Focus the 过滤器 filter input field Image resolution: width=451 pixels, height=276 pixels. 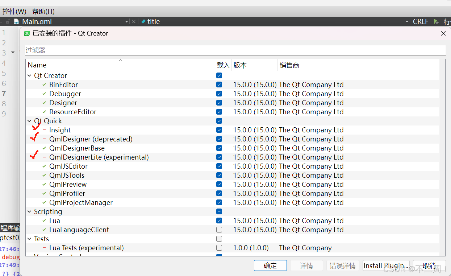coord(235,50)
